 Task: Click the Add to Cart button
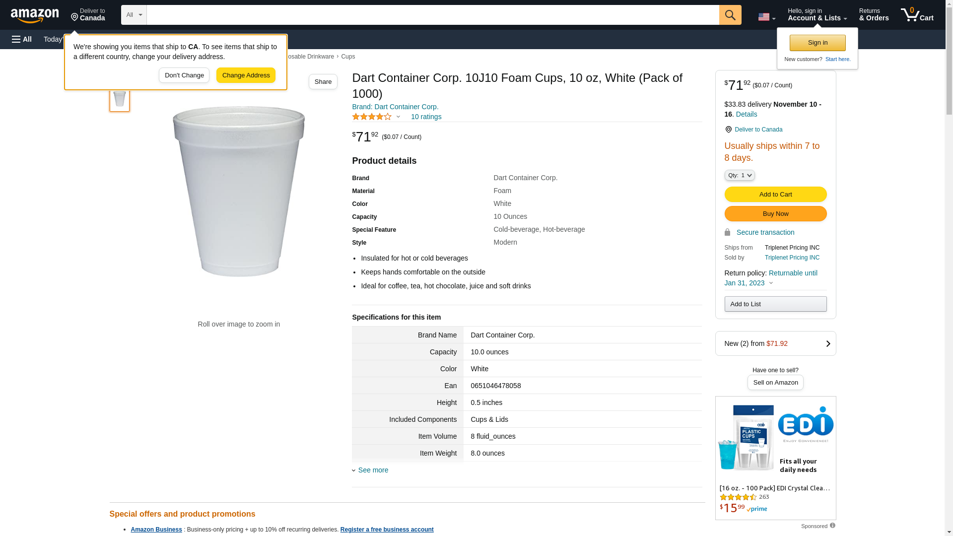tap(775, 194)
